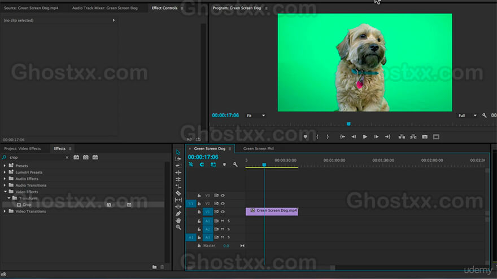Viewport: 497px width, 279px height.
Task: Step forward one frame
Action: [x=376, y=136]
